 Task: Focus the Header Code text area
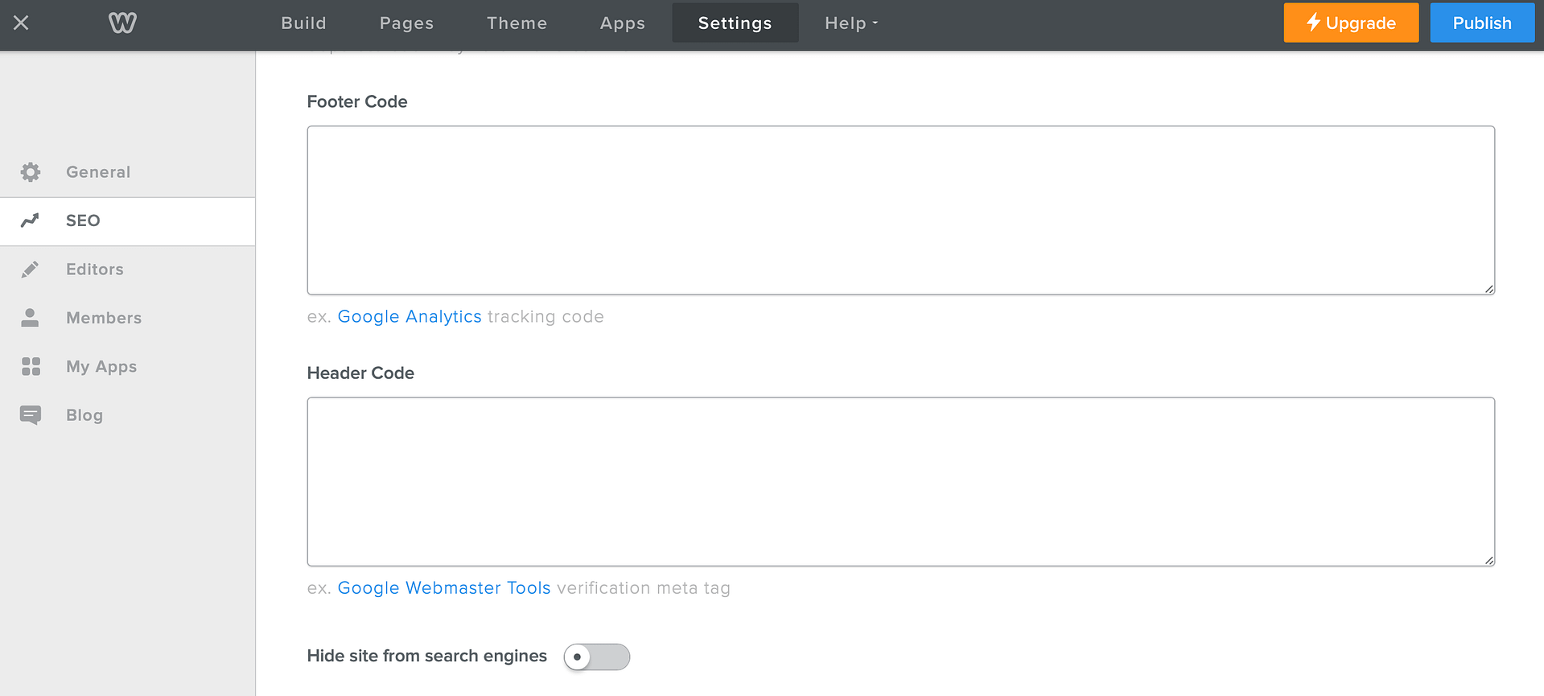(900, 481)
